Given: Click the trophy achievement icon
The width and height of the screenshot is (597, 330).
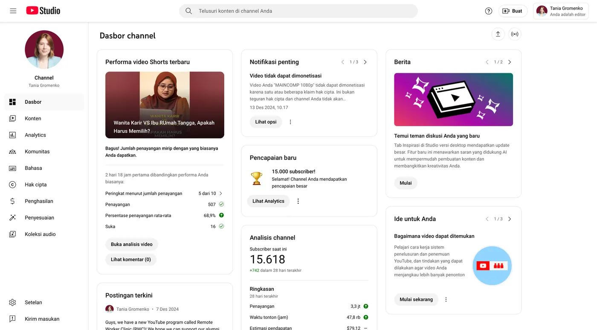Looking at the screenshot, I should tap(257, 178).
